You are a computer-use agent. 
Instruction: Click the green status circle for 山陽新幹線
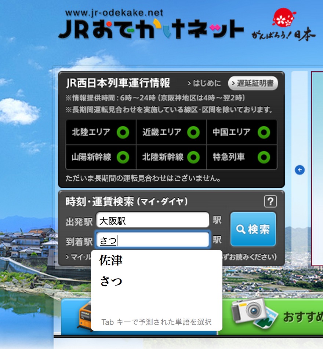click(123, 157)
